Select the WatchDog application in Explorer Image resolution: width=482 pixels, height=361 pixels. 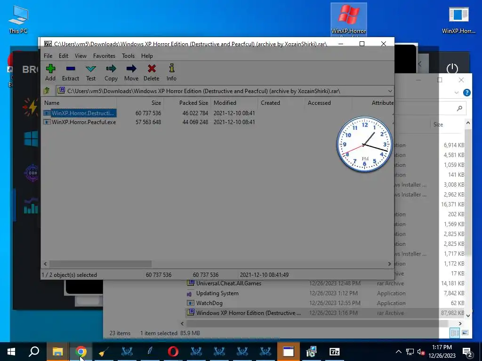tap(209, 303)
